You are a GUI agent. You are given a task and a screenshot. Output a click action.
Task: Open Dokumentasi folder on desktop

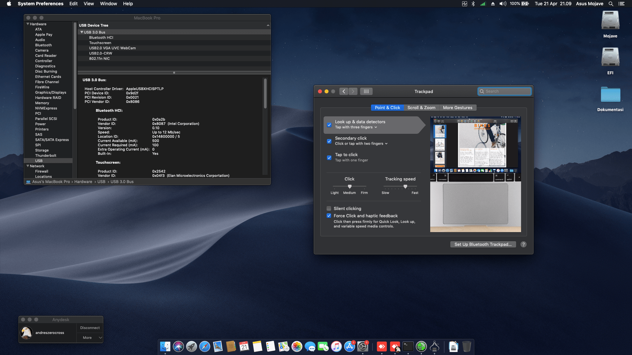(x=610, y=98)
